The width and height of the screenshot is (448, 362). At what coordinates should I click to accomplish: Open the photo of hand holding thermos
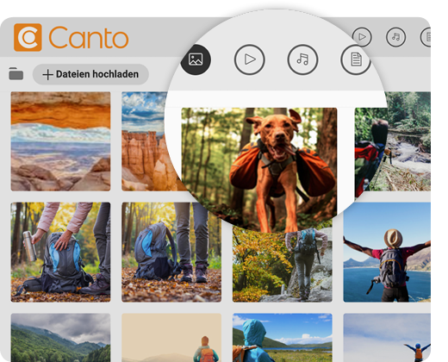60,253
